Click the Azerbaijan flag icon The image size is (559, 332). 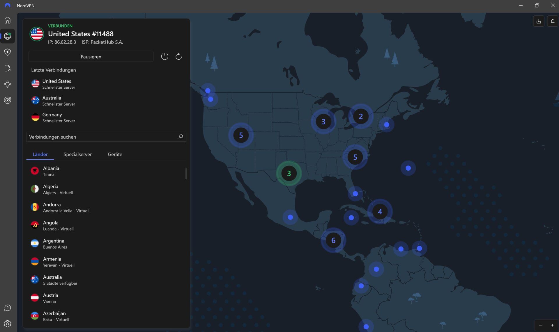pos(35,316)
